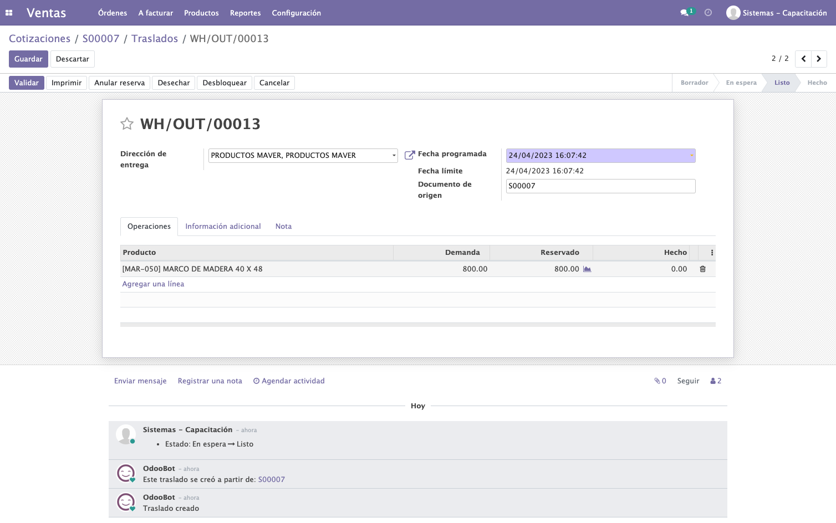Click Agregar una línea link
Screen dimensions: 836x523
click(x=153, y=284)
